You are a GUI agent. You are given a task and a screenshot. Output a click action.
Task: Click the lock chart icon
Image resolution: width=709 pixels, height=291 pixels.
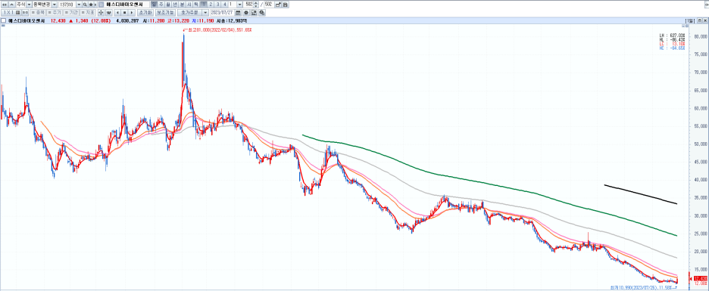[x=278, y=4]
